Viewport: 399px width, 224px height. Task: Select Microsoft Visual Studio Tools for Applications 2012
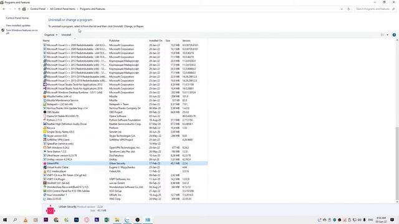[x=125, y=85]
